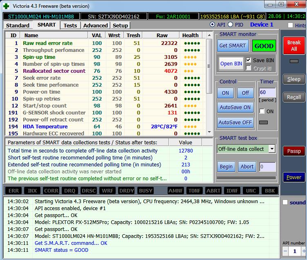The image size is (307, 260).
Task: Click the IDNF error indicator
Action: (x=232, y=191)
